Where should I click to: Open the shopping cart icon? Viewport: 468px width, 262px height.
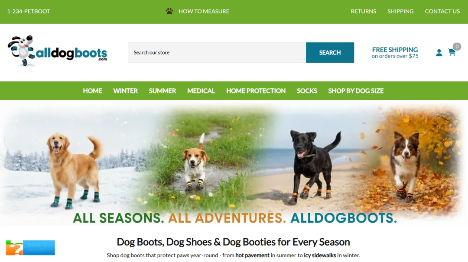[x=452, y=52]
